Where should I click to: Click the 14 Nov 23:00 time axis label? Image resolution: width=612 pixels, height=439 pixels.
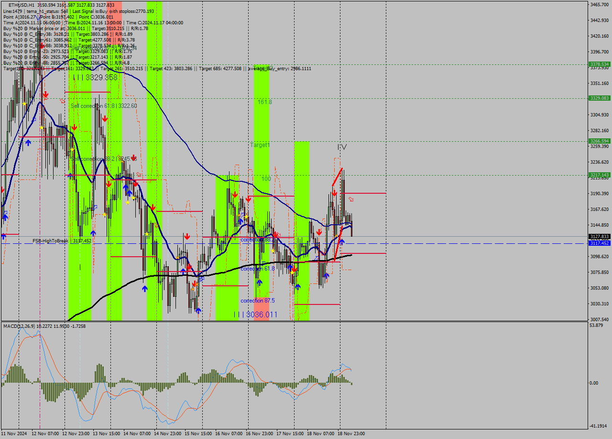(x=168, y=434)
